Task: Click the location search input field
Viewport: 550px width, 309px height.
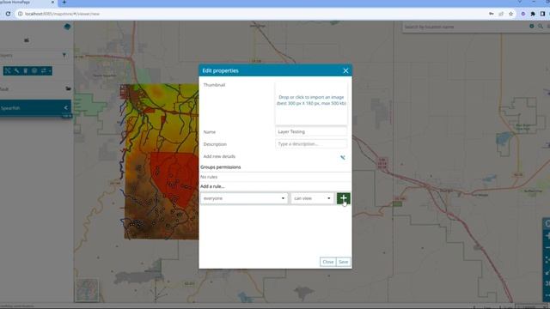Action: (x=465, y=27)
